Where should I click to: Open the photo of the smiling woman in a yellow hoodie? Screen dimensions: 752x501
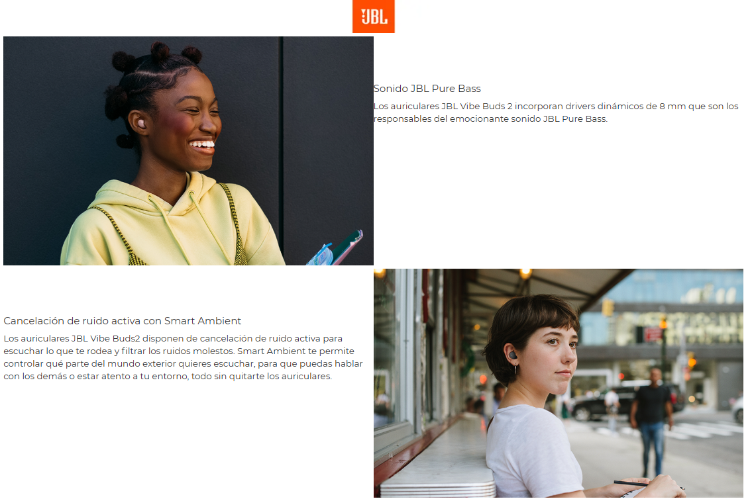point(188,151)
